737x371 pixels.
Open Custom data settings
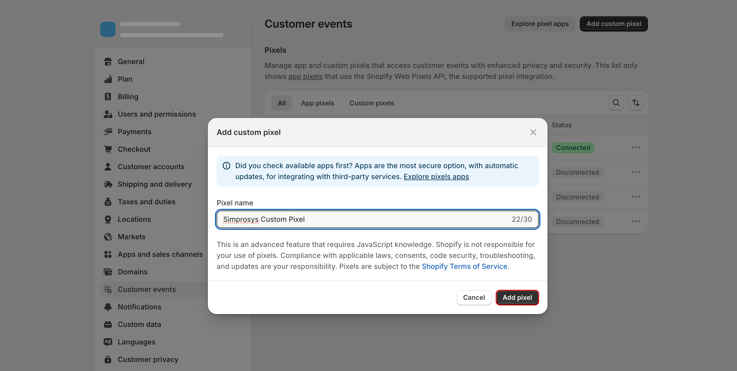[x=139, y=324]
